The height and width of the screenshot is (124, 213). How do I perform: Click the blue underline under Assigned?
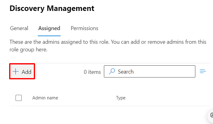coord(49,35)
